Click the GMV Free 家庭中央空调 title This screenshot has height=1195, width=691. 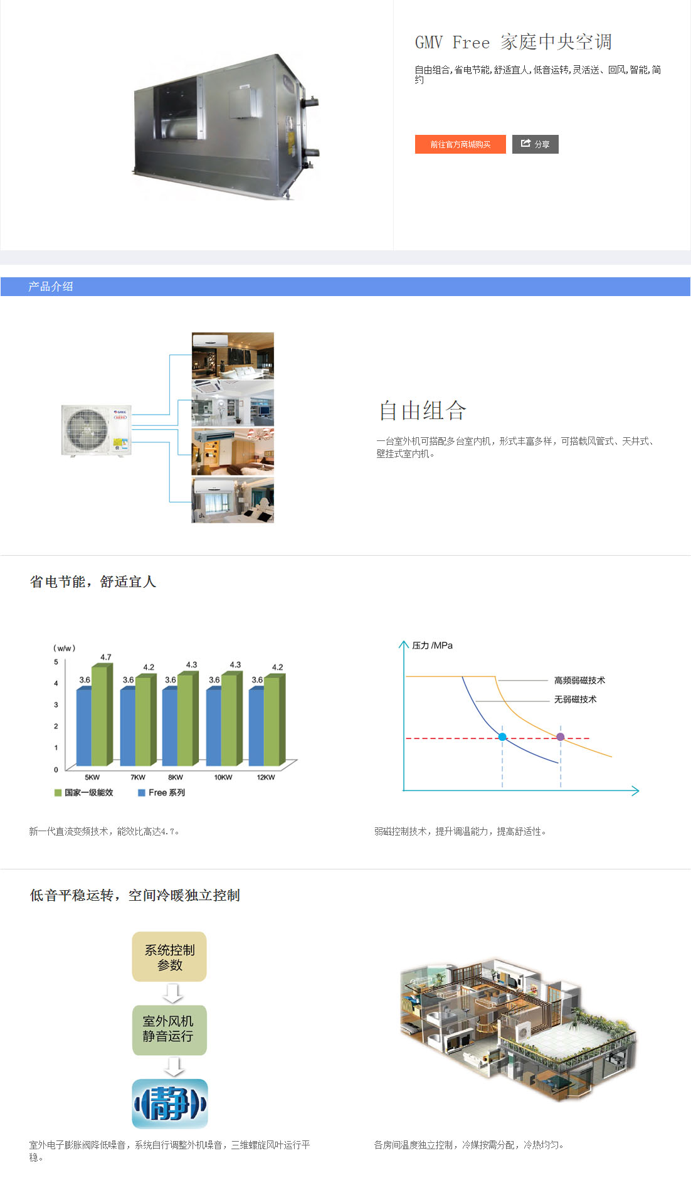pyautogui.click(x=513, y=42)
